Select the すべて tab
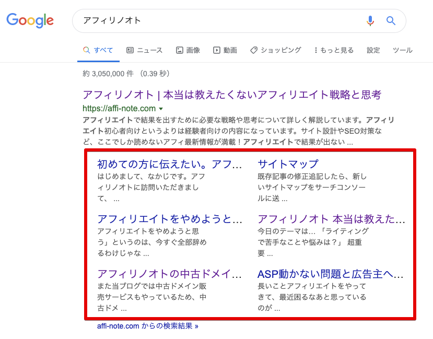Image resolution: width=433 pixels, height=339 pixels. coord(102,50)
